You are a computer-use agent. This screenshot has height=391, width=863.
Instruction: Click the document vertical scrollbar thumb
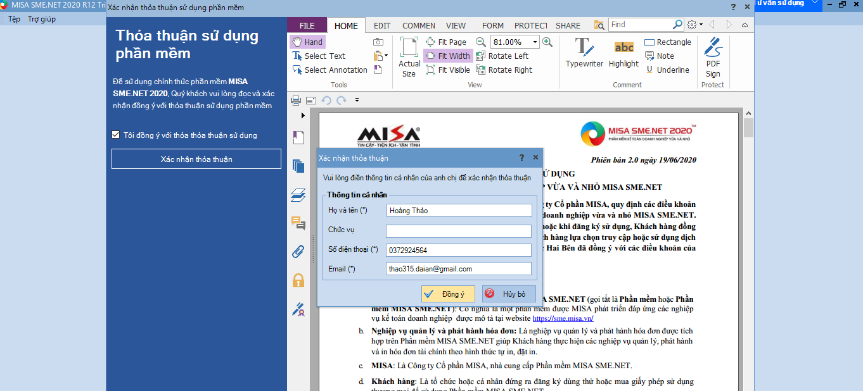pyautogui.click(x=748, y=128)
